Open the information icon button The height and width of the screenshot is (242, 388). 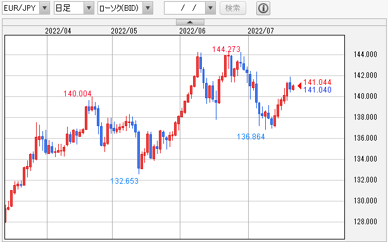pyautogui.click(x=263, y=8)
